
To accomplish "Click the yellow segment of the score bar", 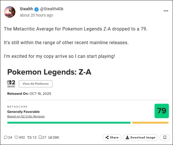I will (x=150, y=123).
